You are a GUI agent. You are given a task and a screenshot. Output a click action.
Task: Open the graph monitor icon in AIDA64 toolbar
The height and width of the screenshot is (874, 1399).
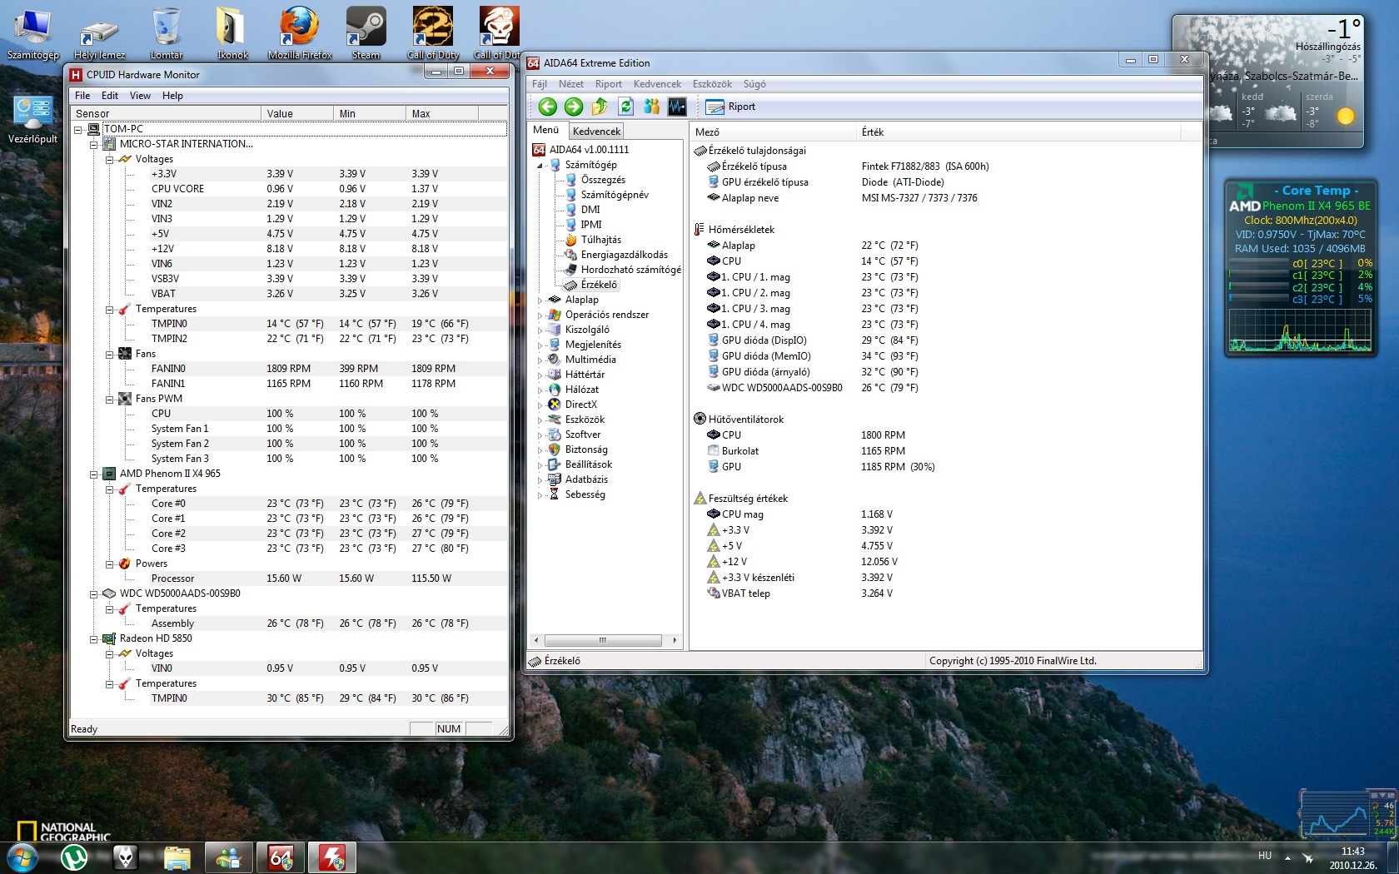tap(678, 107)
